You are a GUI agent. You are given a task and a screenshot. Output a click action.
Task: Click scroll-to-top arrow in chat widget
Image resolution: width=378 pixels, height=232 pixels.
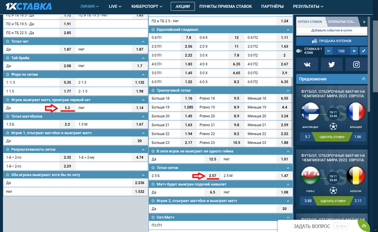(364, 226)
